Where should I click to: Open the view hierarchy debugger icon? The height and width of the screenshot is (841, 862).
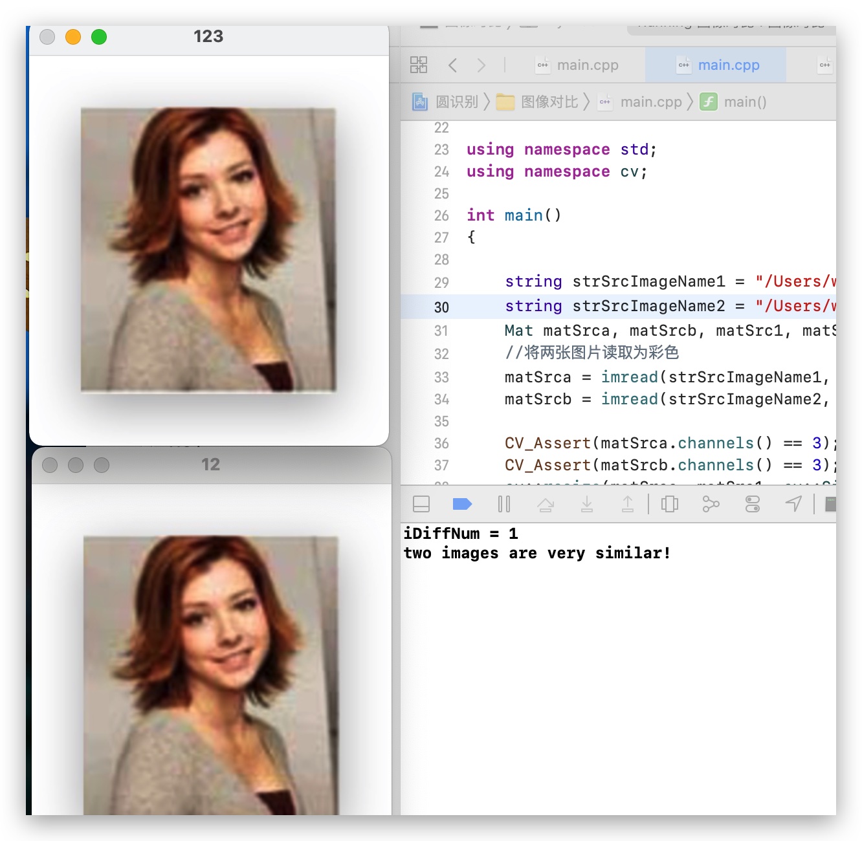669,504
